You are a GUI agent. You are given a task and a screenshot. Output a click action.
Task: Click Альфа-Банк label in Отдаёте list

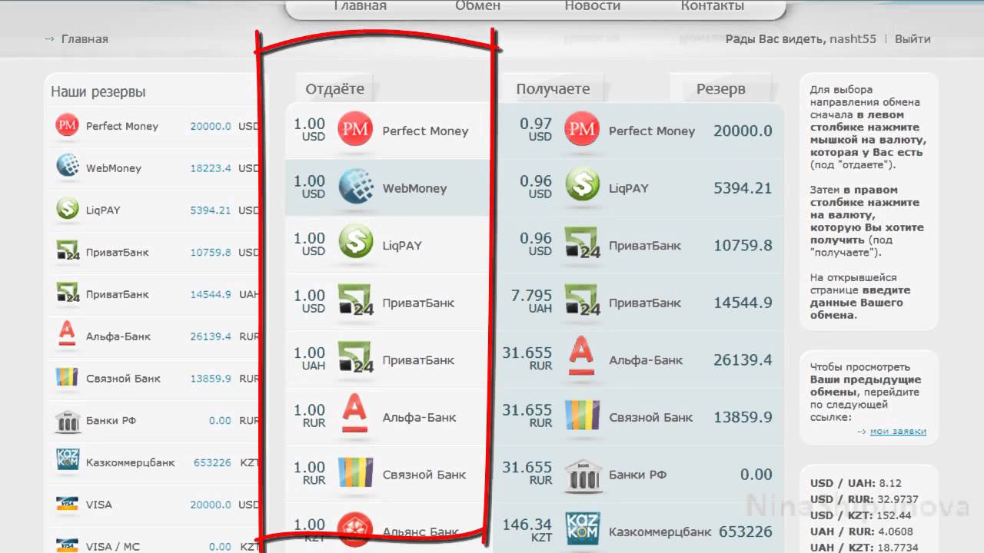click(419, 418)
